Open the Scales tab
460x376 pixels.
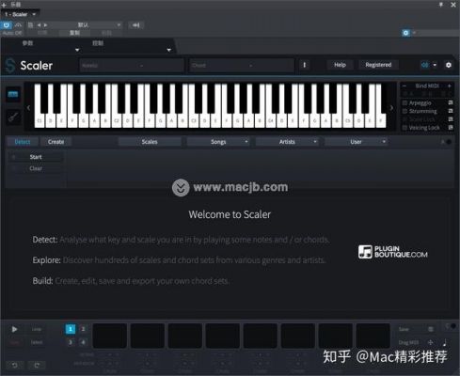coord(150,142)
